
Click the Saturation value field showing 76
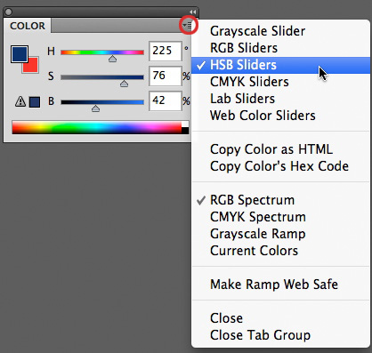click(166, 76)
